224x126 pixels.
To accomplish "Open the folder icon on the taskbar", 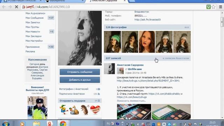I will click(36, 124).
